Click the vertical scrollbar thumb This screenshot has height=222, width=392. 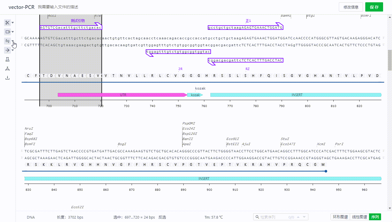[x=390, y=60]
